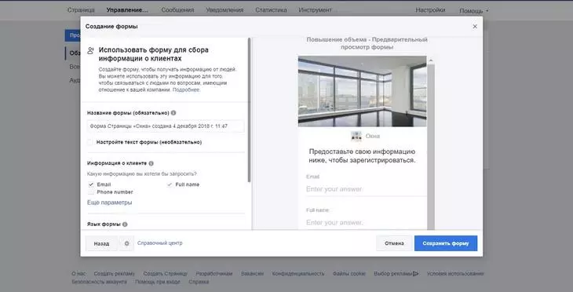The width and height of the screenshot is (573, 292).
Task: Click Сохранить форму button
Action: [x=446, y=243]
